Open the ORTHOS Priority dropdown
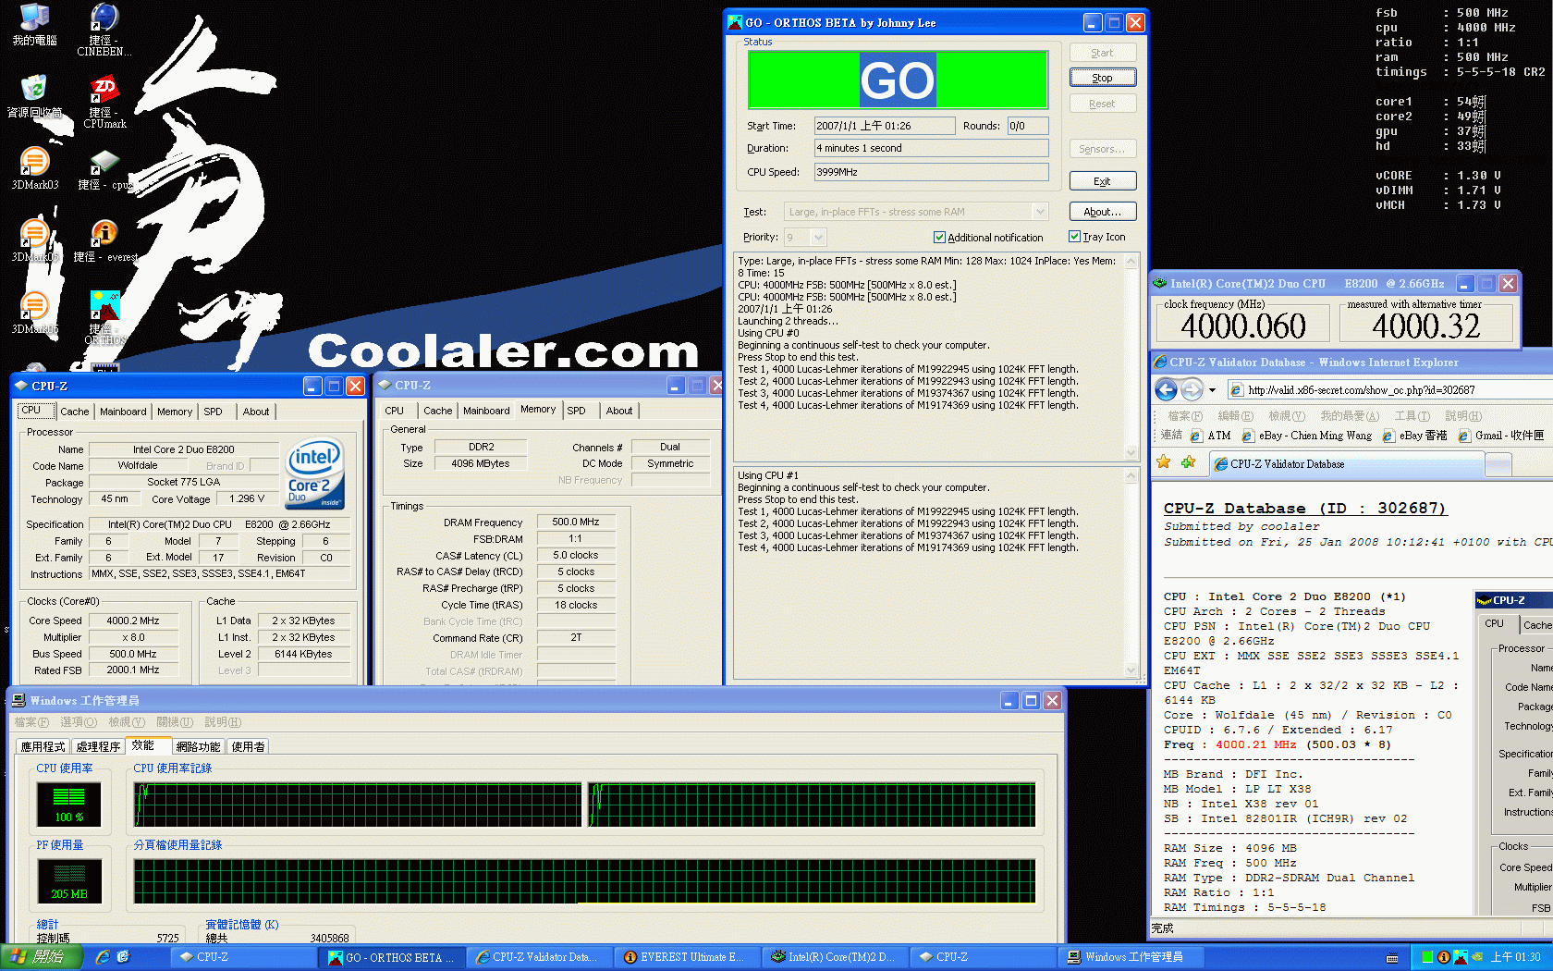Viewport: 1553px width, 971px height. point(819,238)
